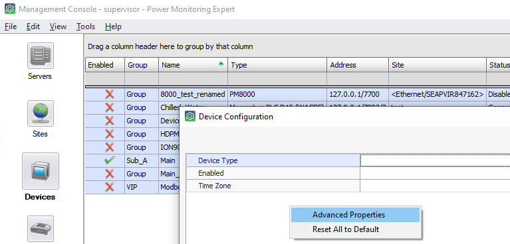Viewport: 510px width, 244px height.
Task: Click the Site filter cell
Action: (x=438, y=79)
